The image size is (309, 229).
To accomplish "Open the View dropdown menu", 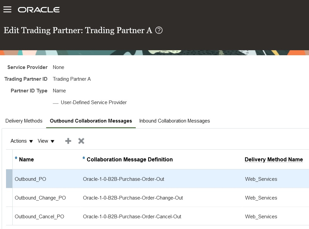I will click(46, 141).
